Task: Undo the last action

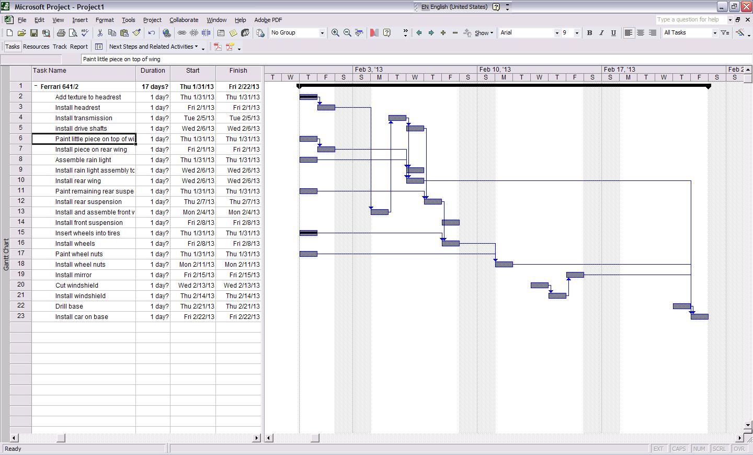Action: 151,33
